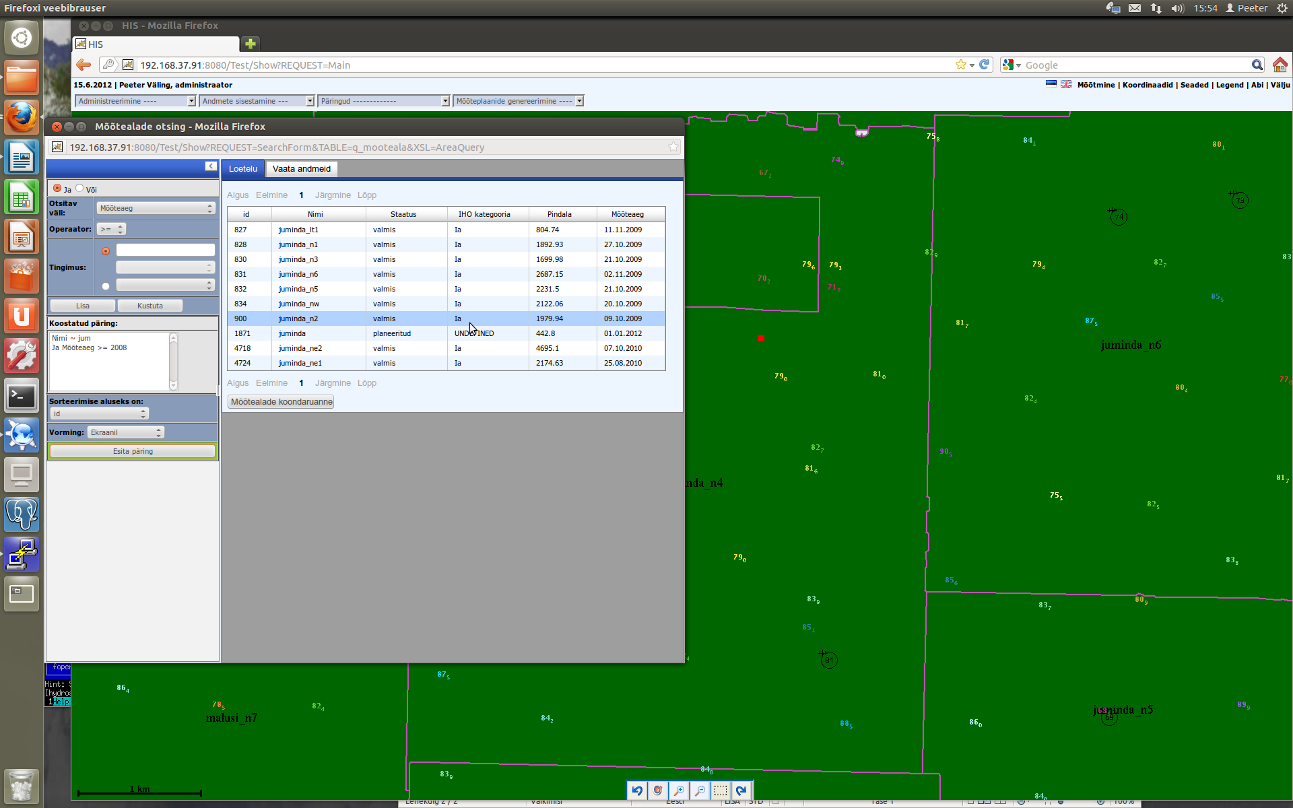Collapse the query panel with the arrow icon
This screenshot has height=808, width=1293.
(211, 166)
